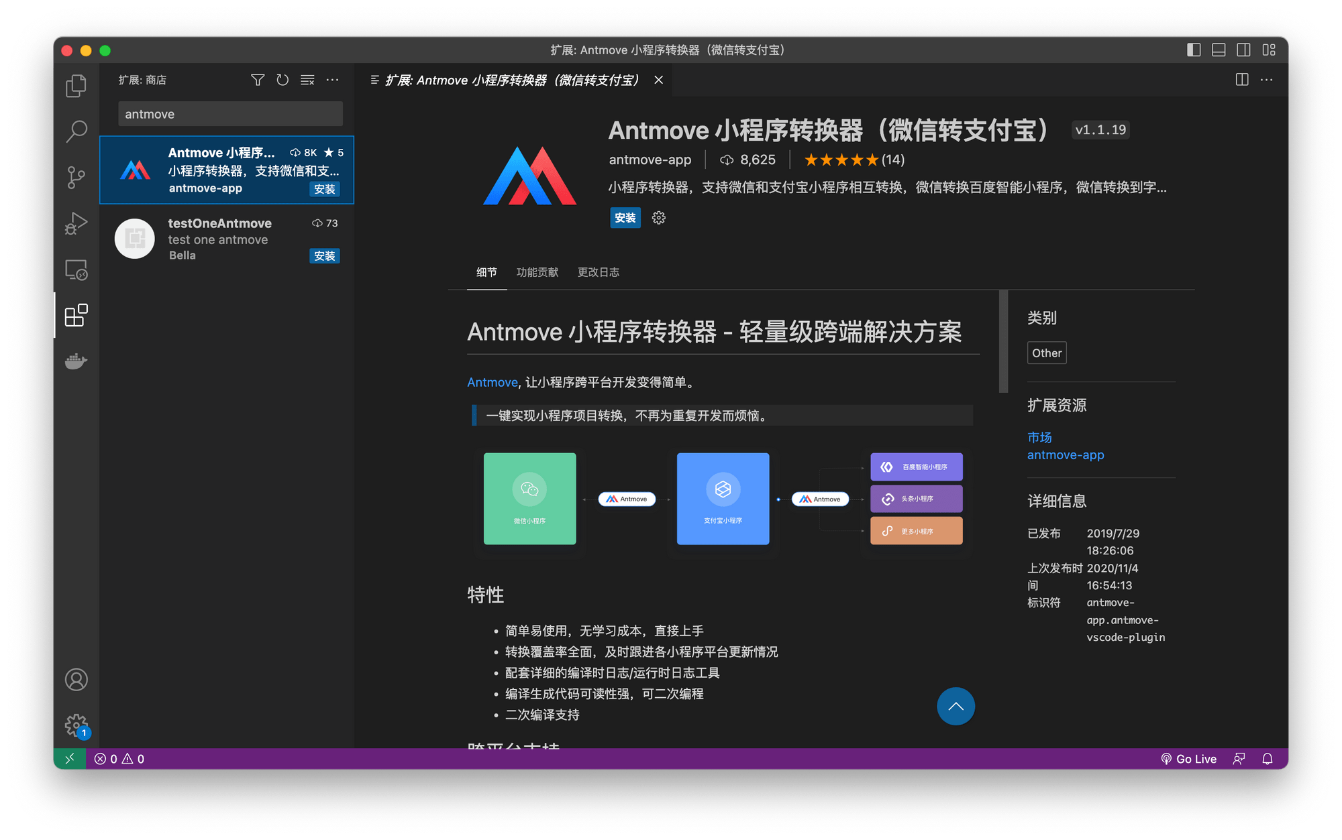The image size is (1342, 840).
Task: Open the antmove-app resource link
Action: point(1066,455)
